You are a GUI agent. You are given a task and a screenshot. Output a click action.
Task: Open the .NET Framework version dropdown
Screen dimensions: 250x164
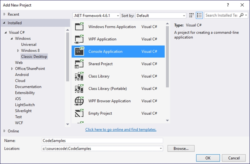[96, 16]
